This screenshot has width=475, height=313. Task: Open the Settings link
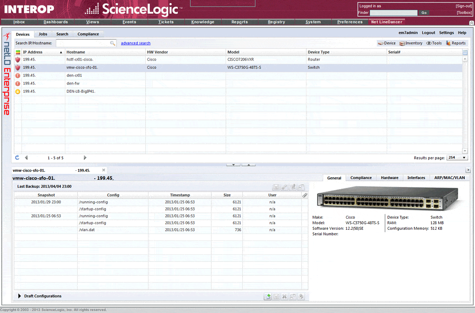coord(446,33)
